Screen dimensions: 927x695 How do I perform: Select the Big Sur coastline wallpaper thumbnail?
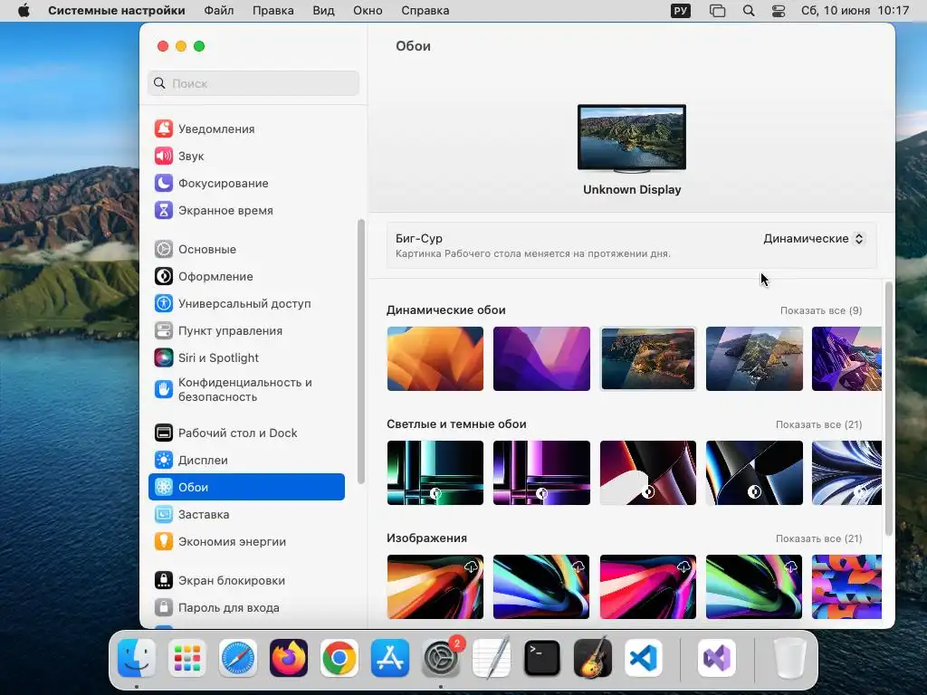click(x=648, y=358)
